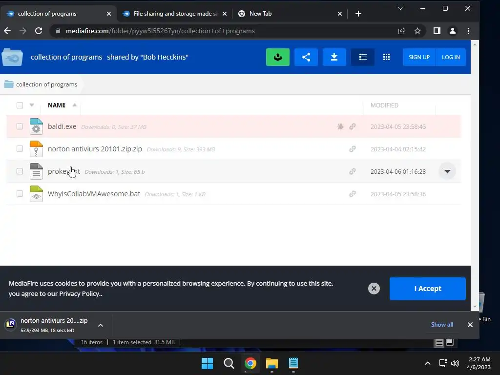Open prokey.txt row options dropdown arrow
The width and height of the screenshot is (500, 375).
447,171
